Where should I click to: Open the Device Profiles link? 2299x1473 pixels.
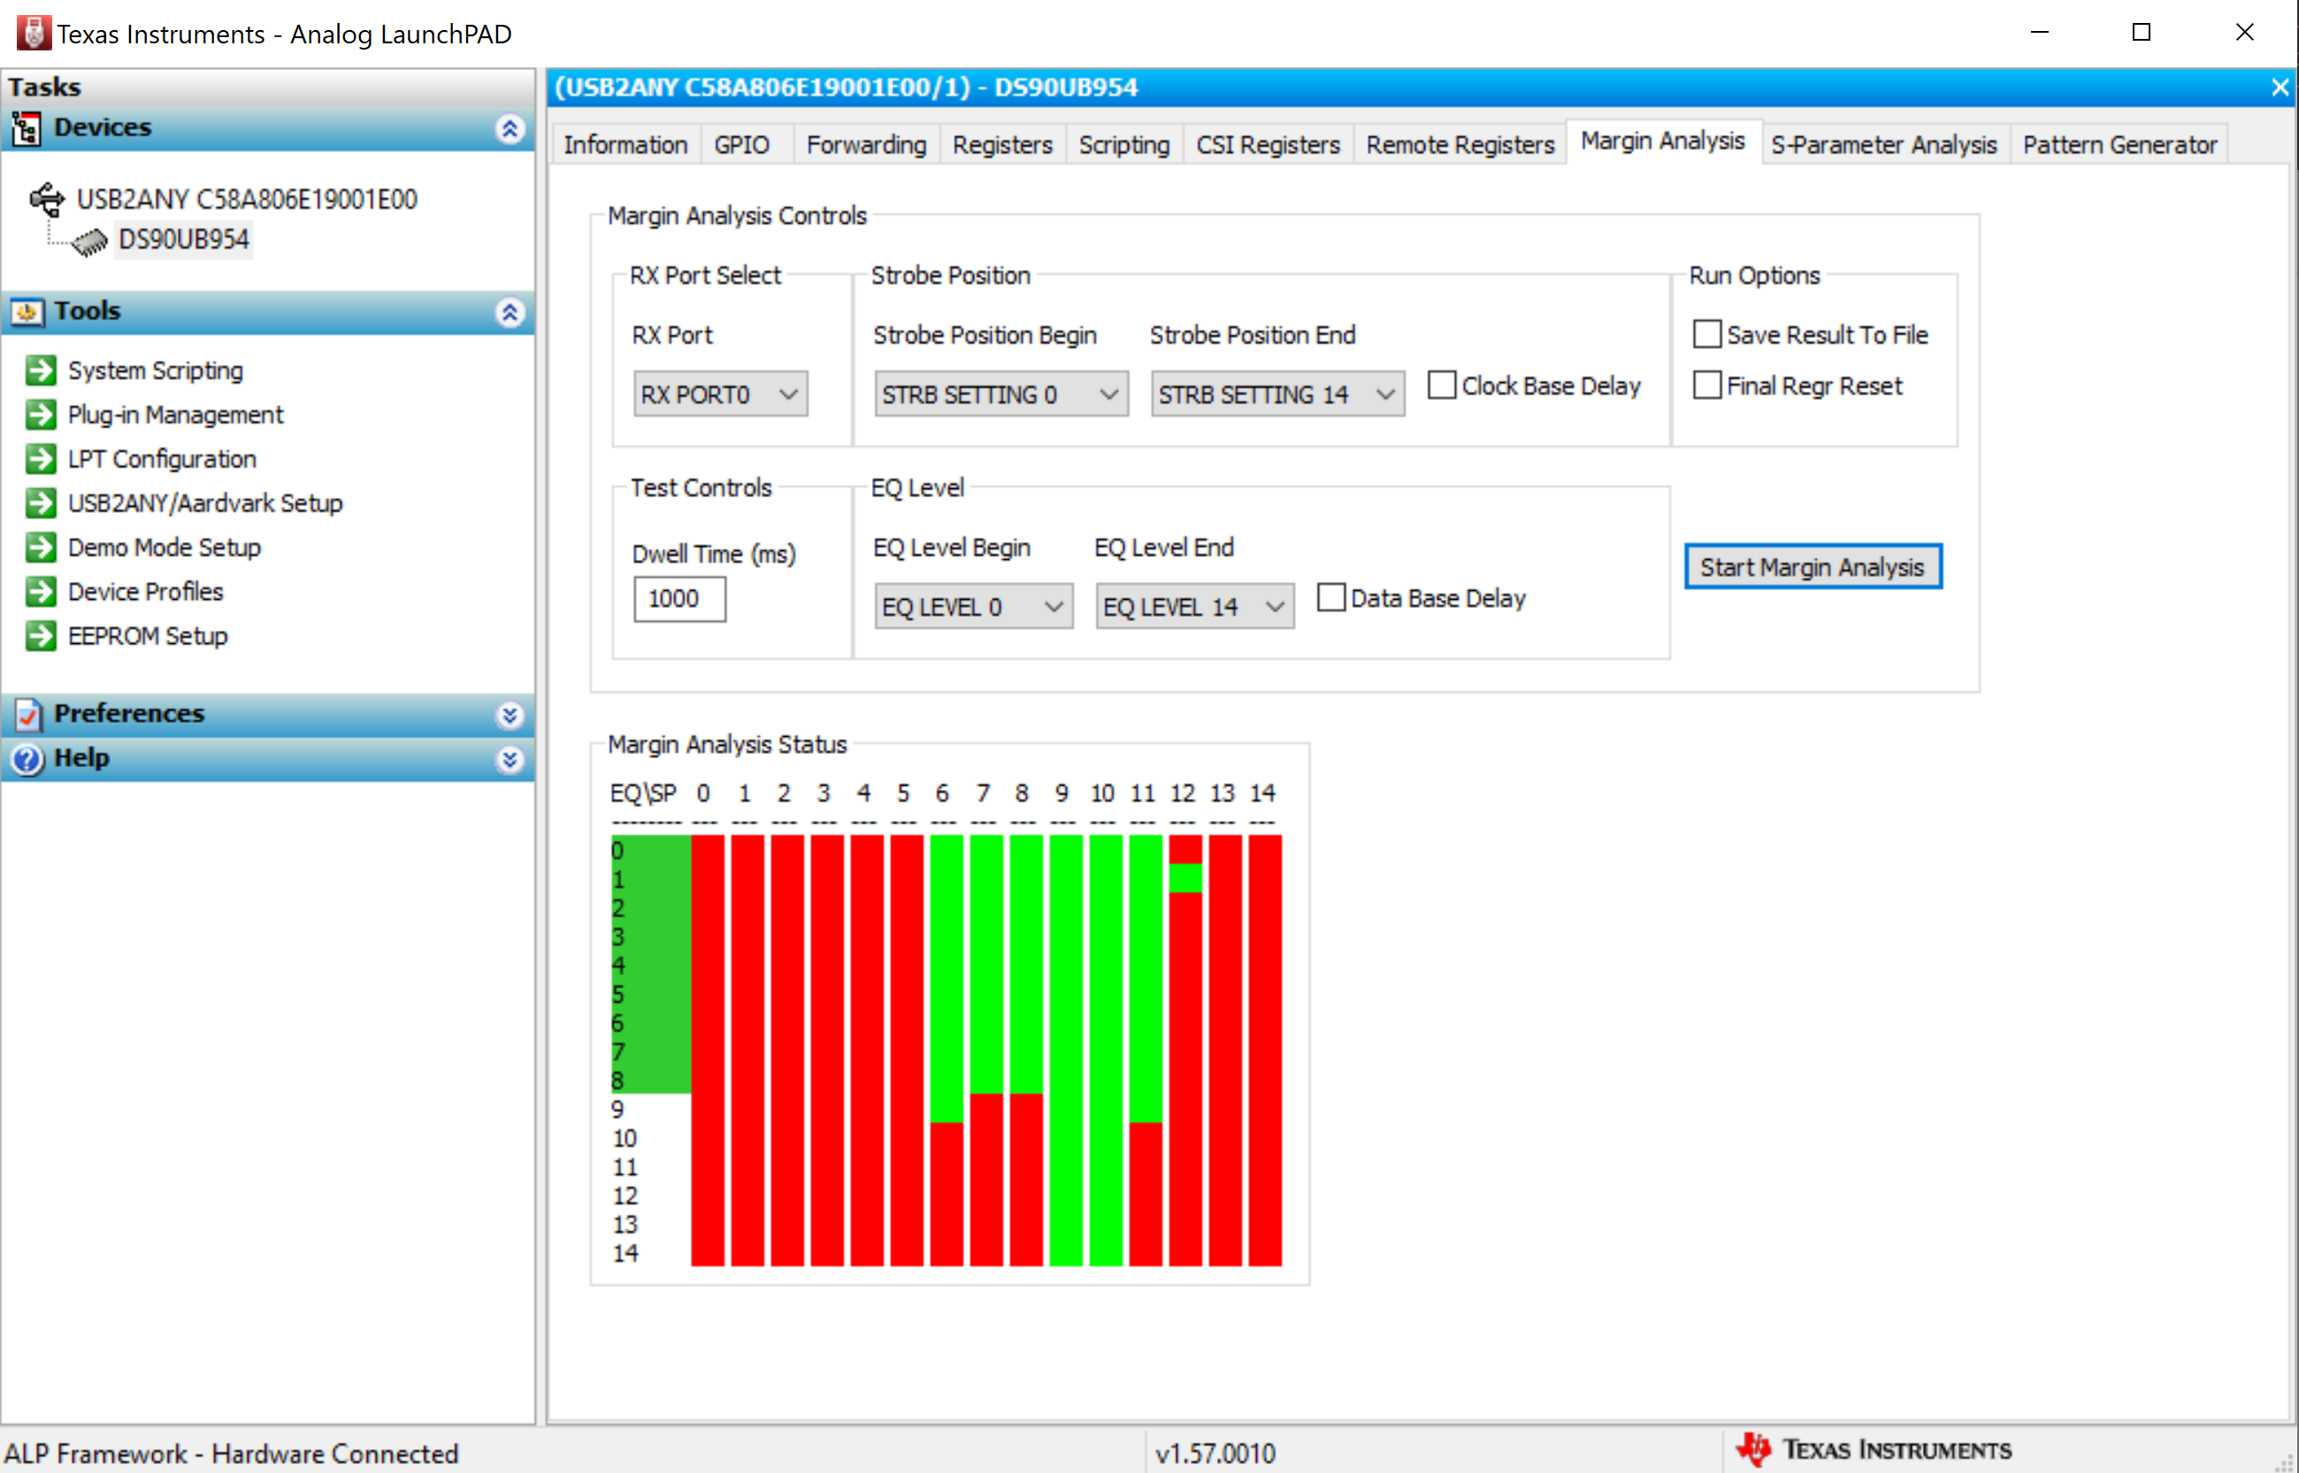(x=145, y=591)
